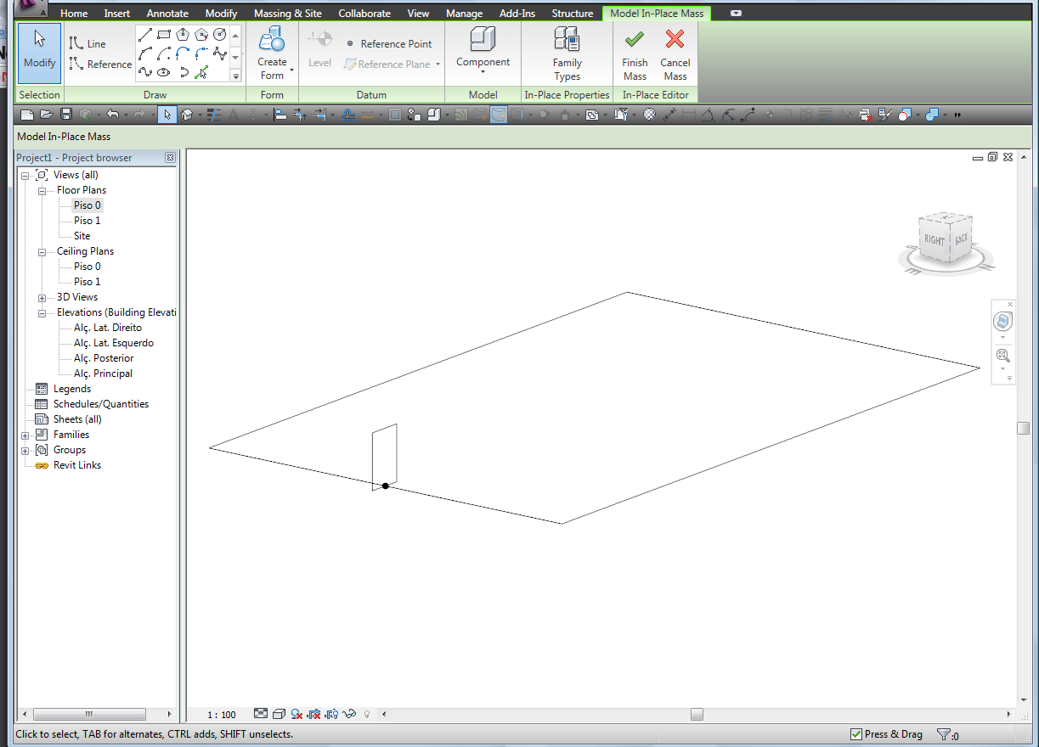Switch to the Massing & Site tab

(x=287, y=14)
